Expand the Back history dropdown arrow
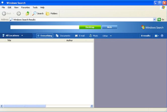This screenshot has width=167, height=112. 13,13
